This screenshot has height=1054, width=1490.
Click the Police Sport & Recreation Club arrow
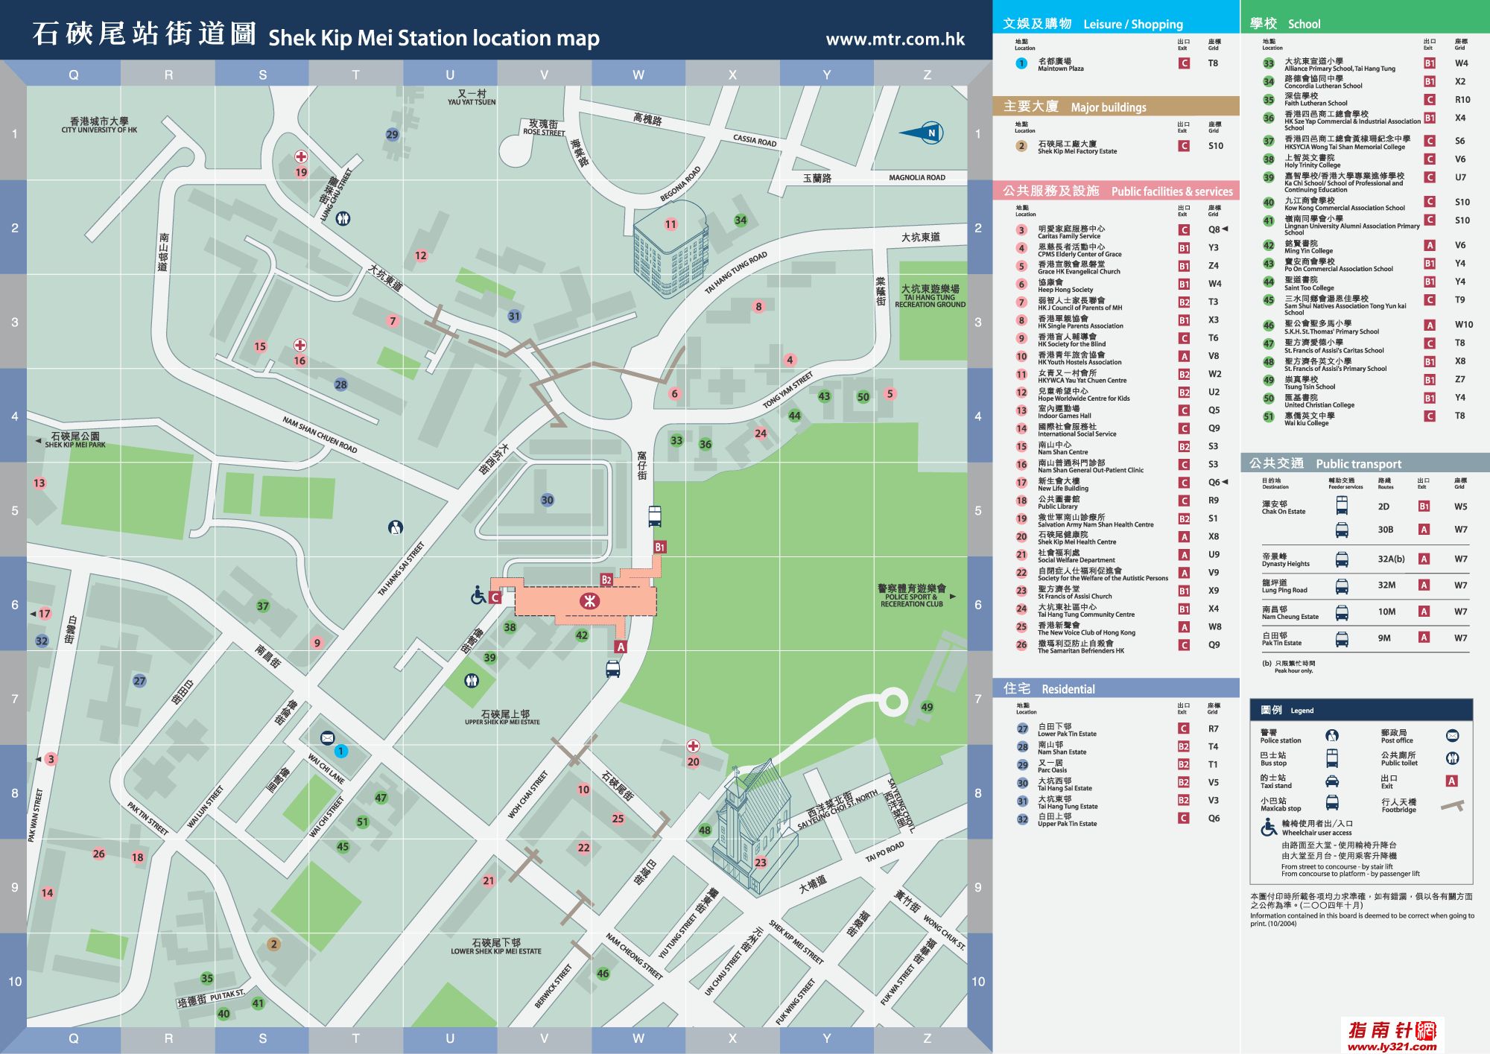coord(953,597)
